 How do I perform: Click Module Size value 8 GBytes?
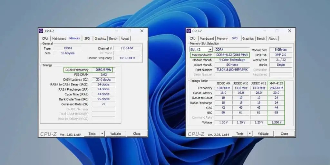(x=281, y=50)
